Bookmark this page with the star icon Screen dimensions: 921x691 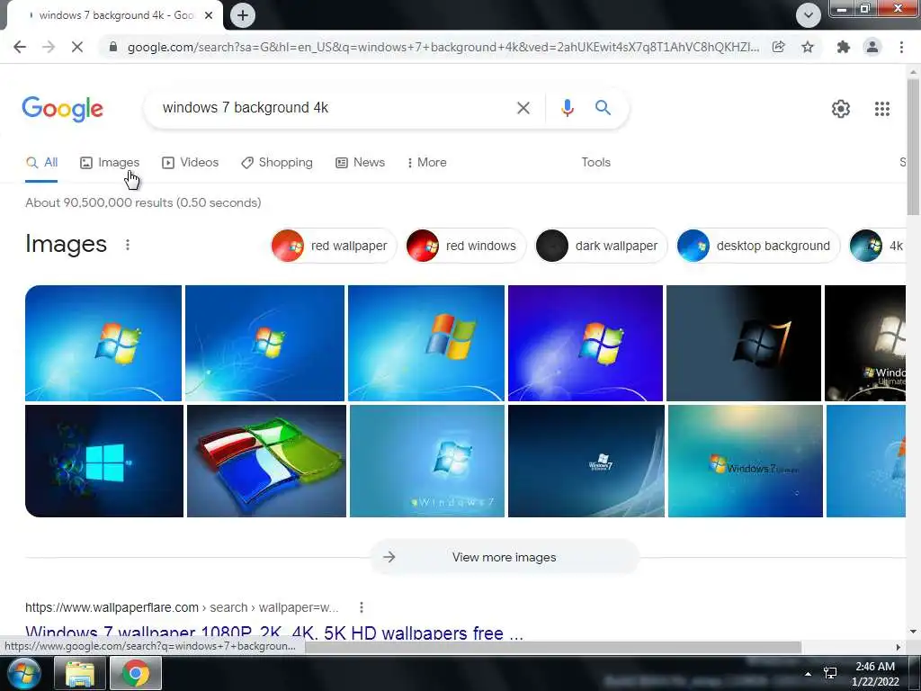pos(808,47)
